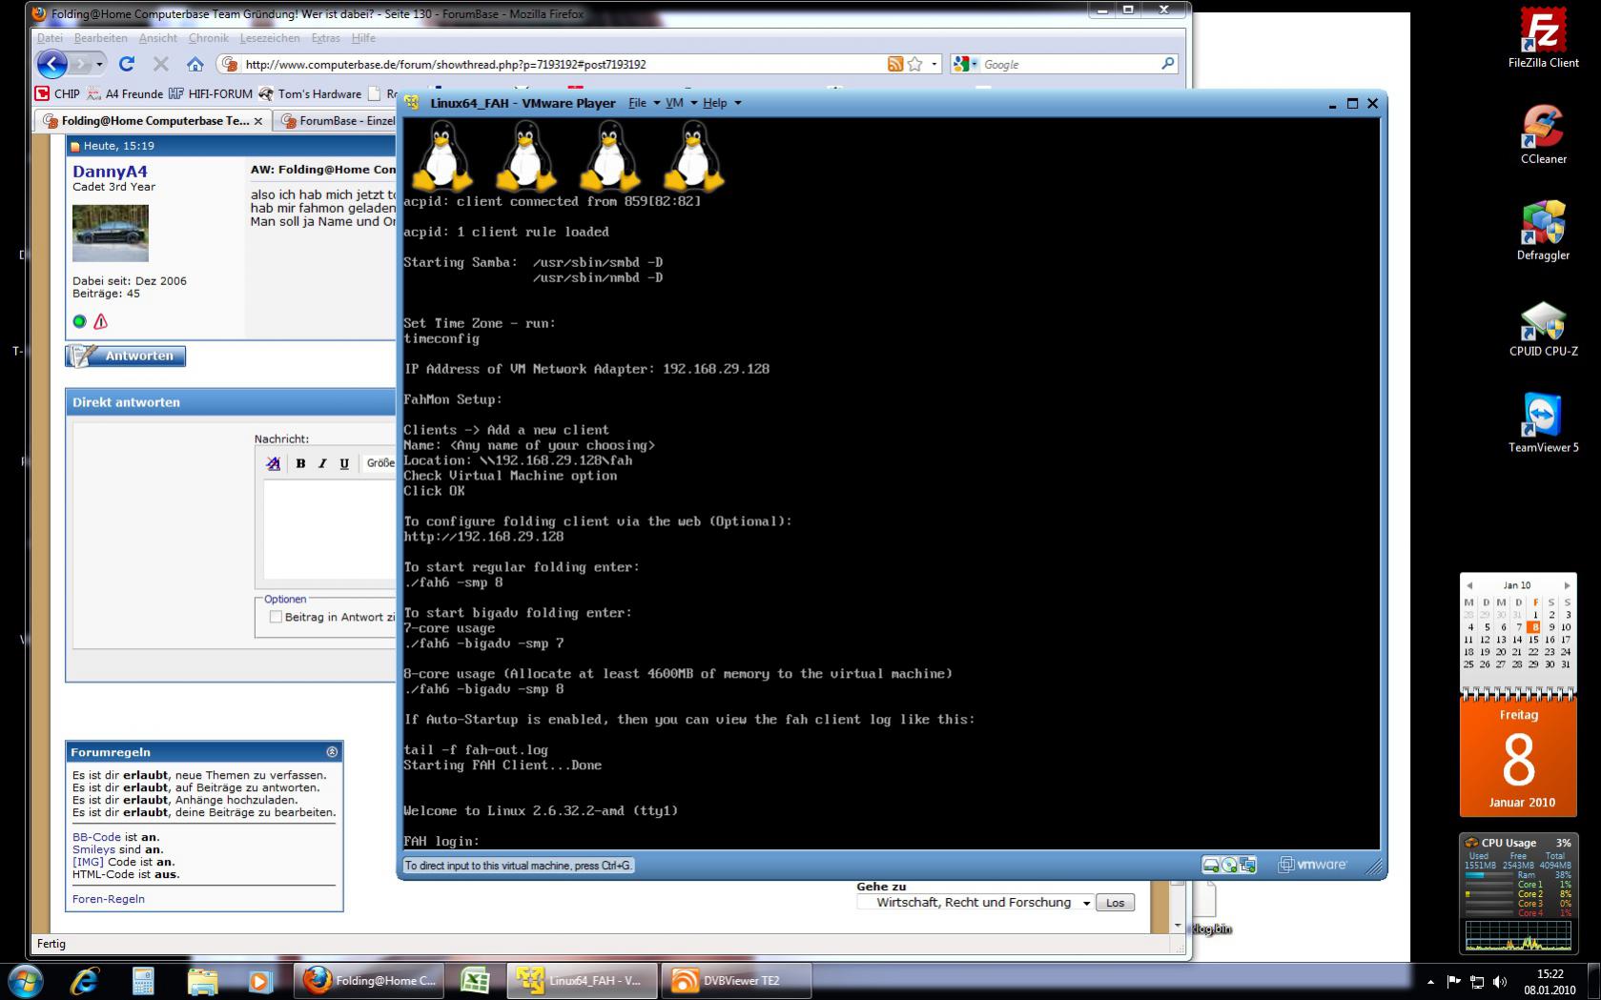Remove text formatting in the reply editor
The width and height of the screenshot is (1601, 1000).
point(274,463)
